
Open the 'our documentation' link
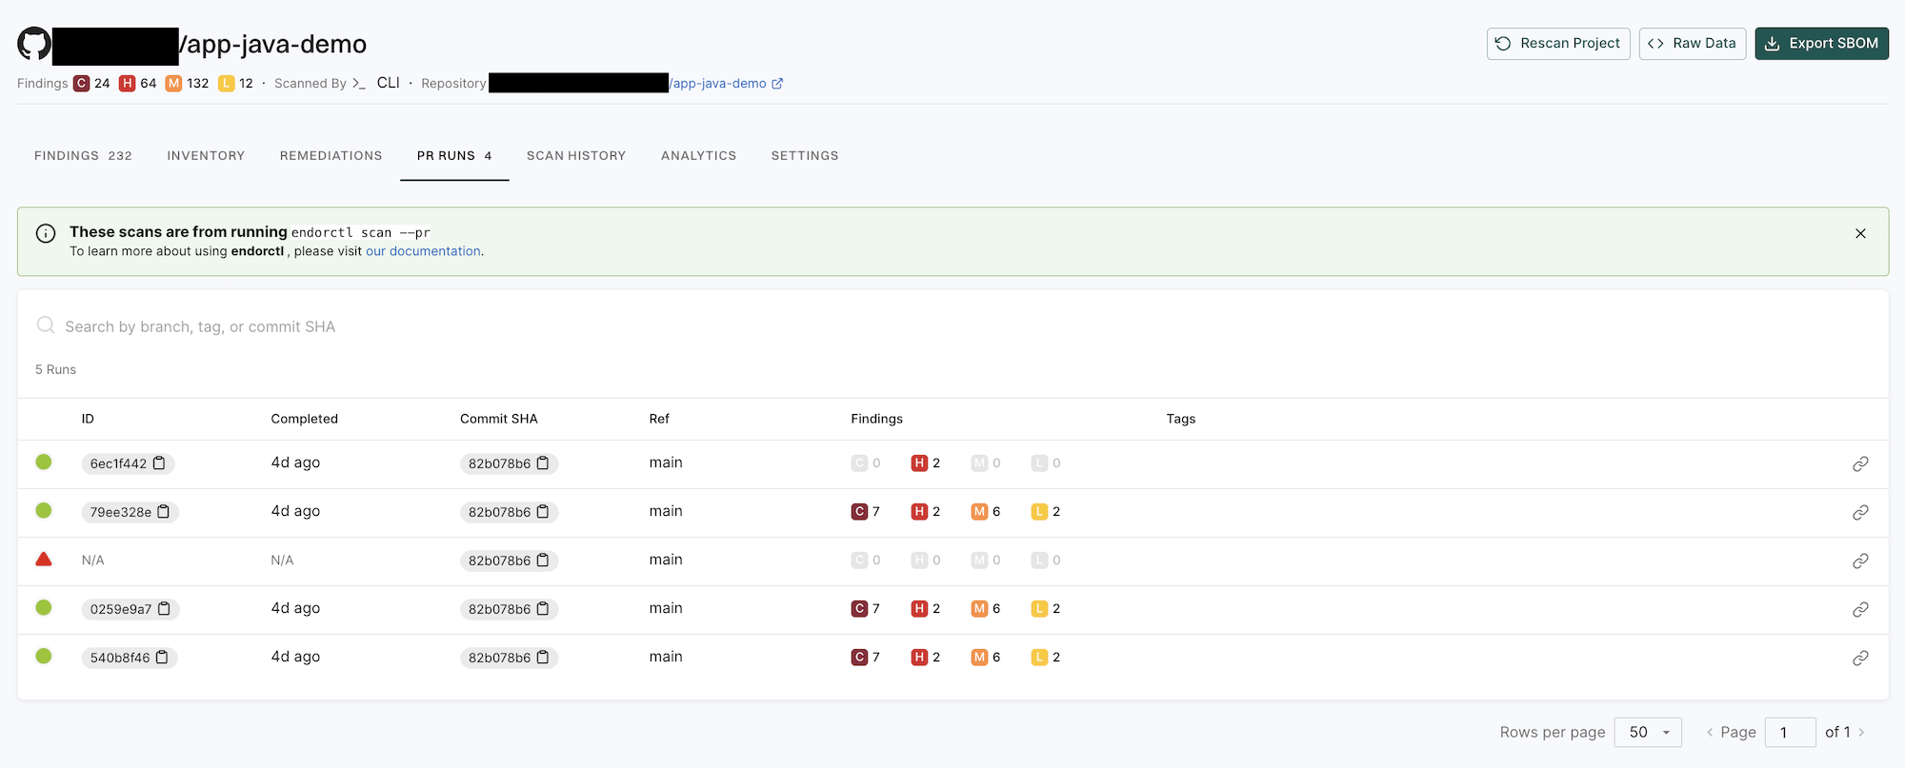click(x=423, y=251)
